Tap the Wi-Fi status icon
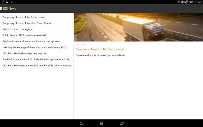Screen dimensions: 203x127 coord(187,2)
